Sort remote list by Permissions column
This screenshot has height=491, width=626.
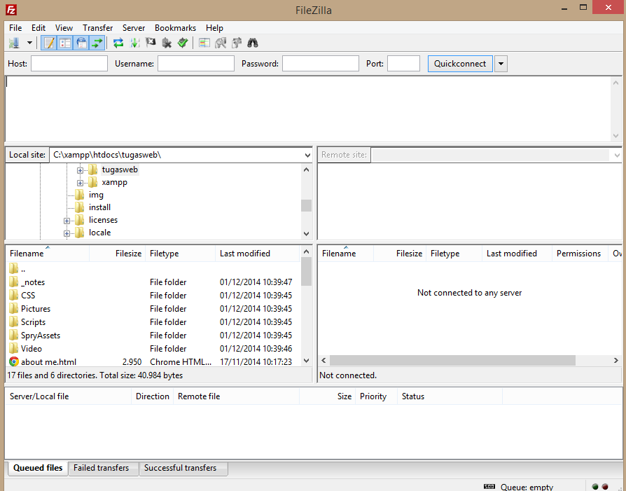coord(579,254)
